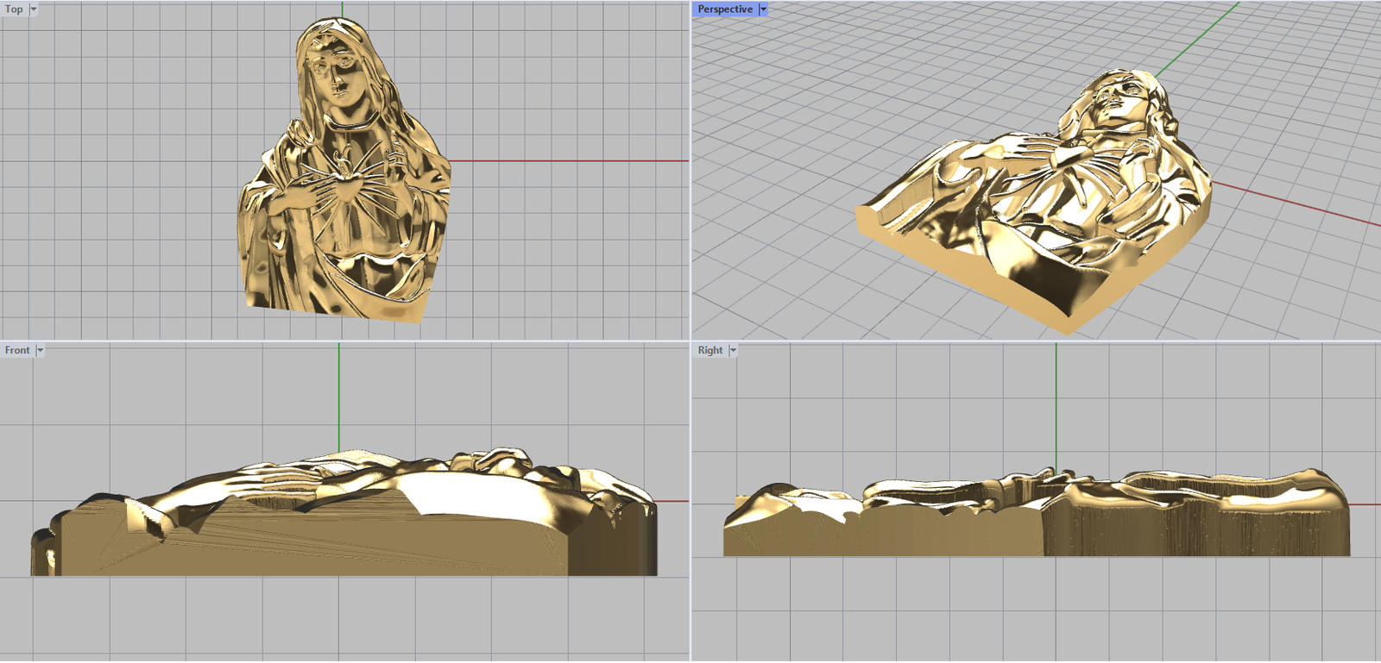1381x663 pixels.
Task: Open the Front viewport dropdown arrow
Action: click(x=40, y=351)
